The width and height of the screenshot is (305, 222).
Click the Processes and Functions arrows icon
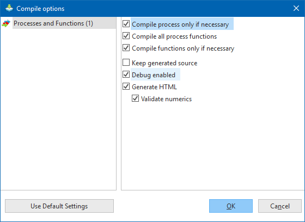pos(6,23)
